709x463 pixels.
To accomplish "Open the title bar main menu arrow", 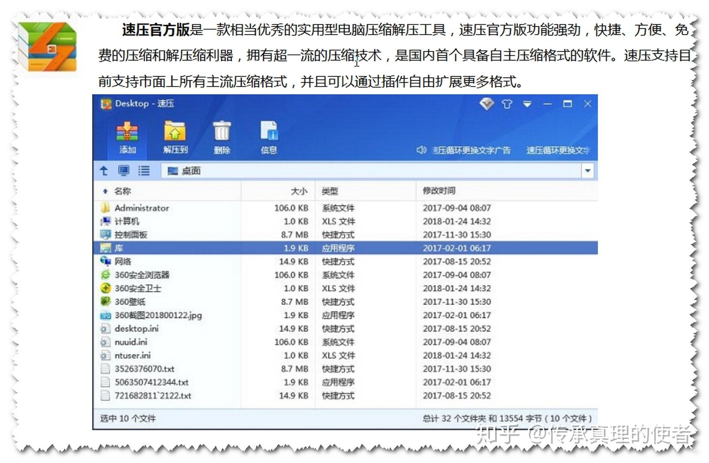I will [527, 104].
